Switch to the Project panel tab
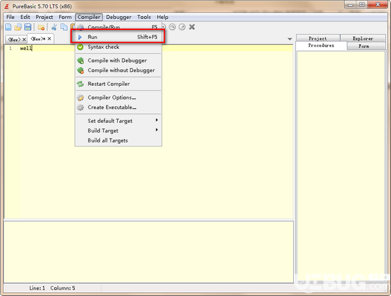Screen dimensions: 391x296 [x=317, y=38]
